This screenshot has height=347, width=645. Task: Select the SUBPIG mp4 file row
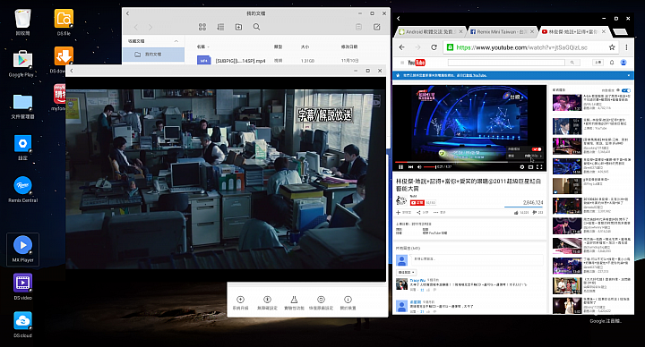click(288, 60)
